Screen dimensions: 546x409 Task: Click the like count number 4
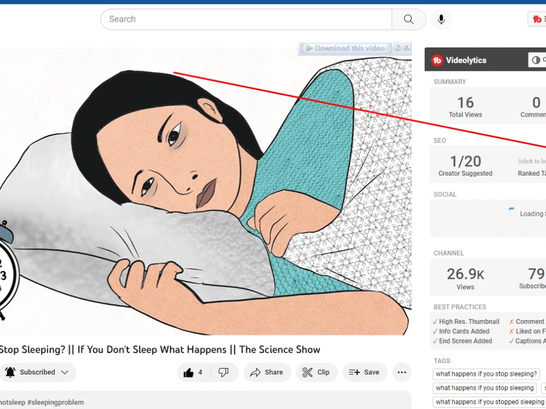pos(200,372)
